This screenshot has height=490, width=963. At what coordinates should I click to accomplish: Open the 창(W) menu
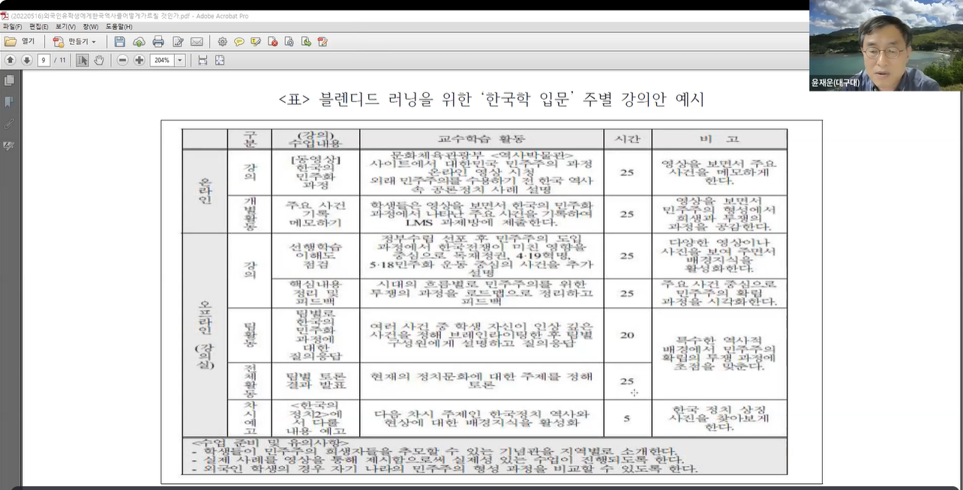(x=91, y=26)
